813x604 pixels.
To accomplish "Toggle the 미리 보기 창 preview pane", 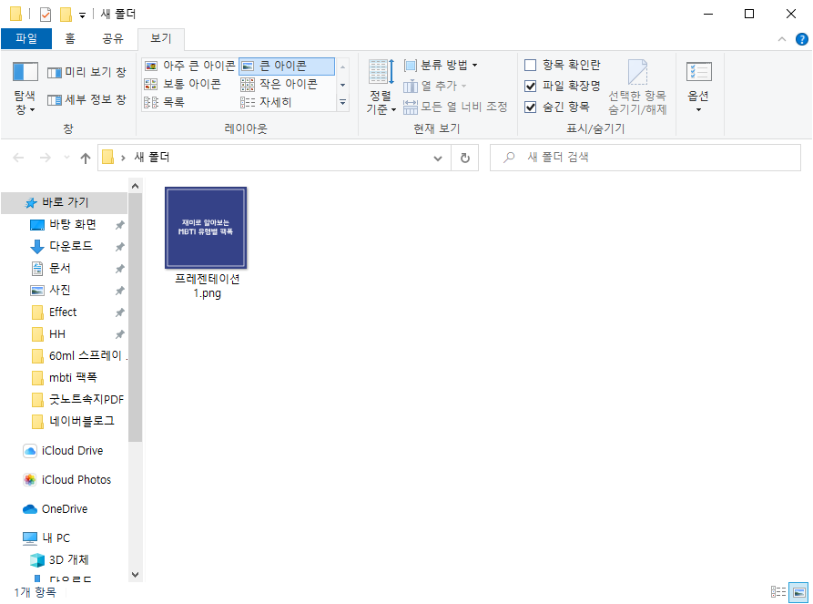I will point(86,72).
